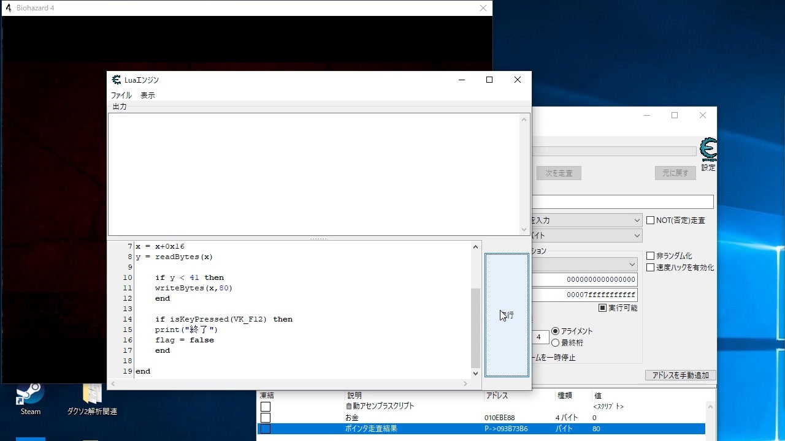Expand the value type dropdown

(x=637, y=236)
